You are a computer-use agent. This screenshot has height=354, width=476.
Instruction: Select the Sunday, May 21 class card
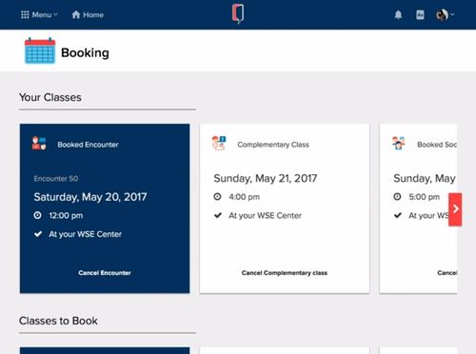tap(285, 208)
